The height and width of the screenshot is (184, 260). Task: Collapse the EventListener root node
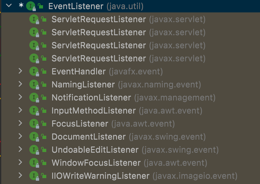(x=8, y=6)
